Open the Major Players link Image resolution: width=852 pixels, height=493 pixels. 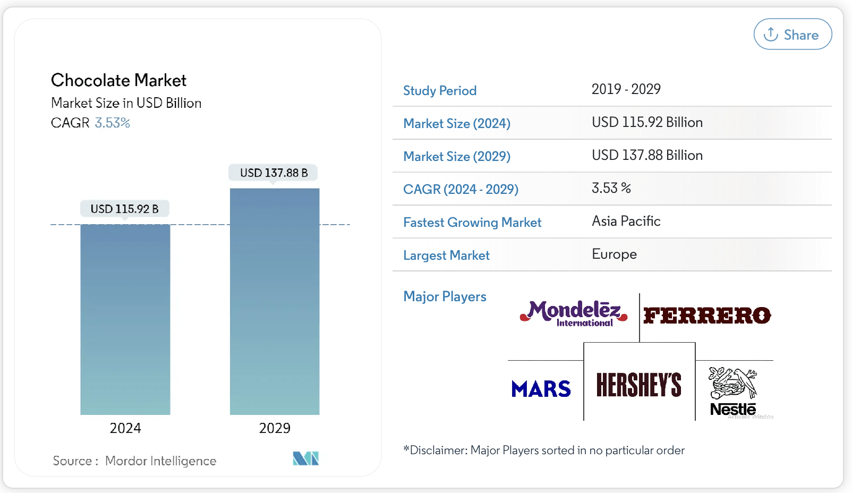pos(445,296)
